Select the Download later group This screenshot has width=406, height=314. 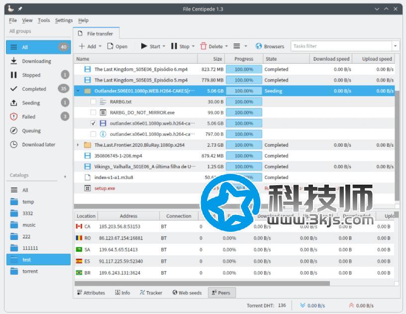pos(38,144)
